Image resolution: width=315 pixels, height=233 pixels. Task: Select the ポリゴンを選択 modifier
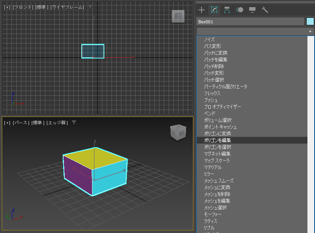pyautogui.click(x=252, y=147)
